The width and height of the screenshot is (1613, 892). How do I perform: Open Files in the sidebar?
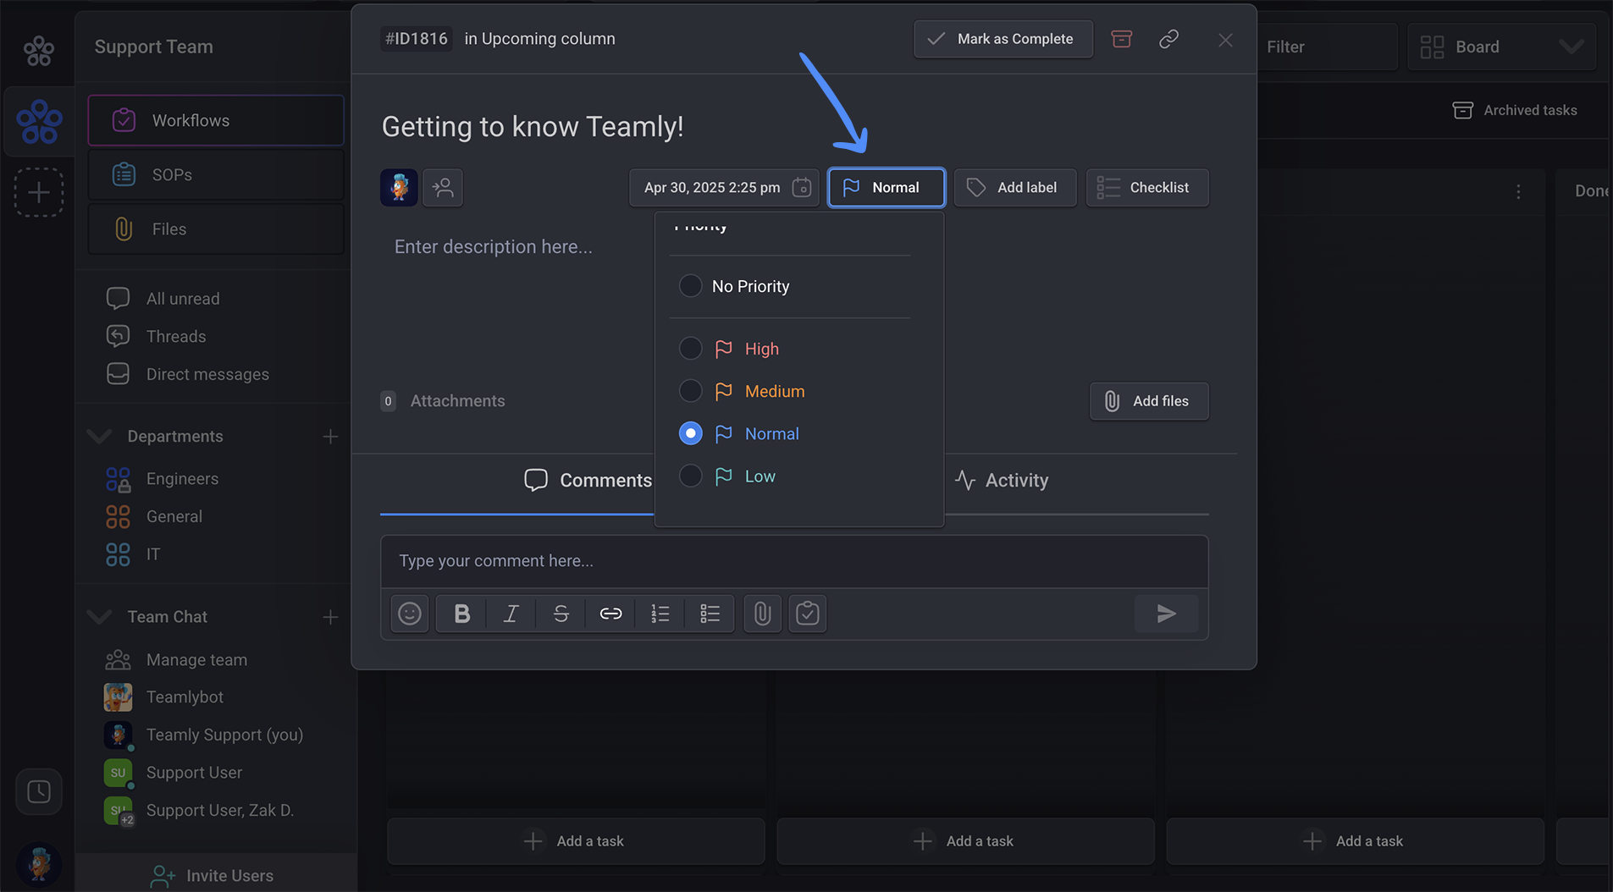[216, 229]
